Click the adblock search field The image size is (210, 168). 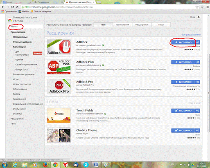[25, 27]
